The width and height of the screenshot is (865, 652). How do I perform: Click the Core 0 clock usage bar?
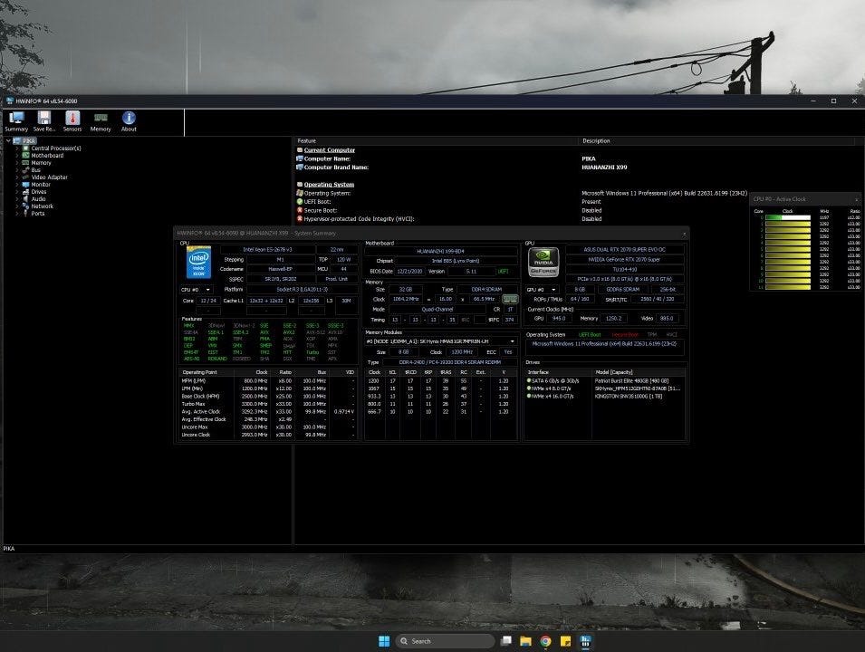788,217
